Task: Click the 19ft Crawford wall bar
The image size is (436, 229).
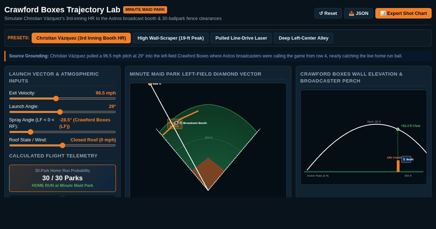Action: 398,166
